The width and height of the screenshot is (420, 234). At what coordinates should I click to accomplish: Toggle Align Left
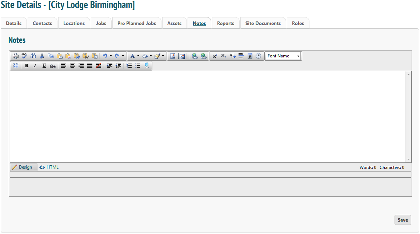(64, 66)
